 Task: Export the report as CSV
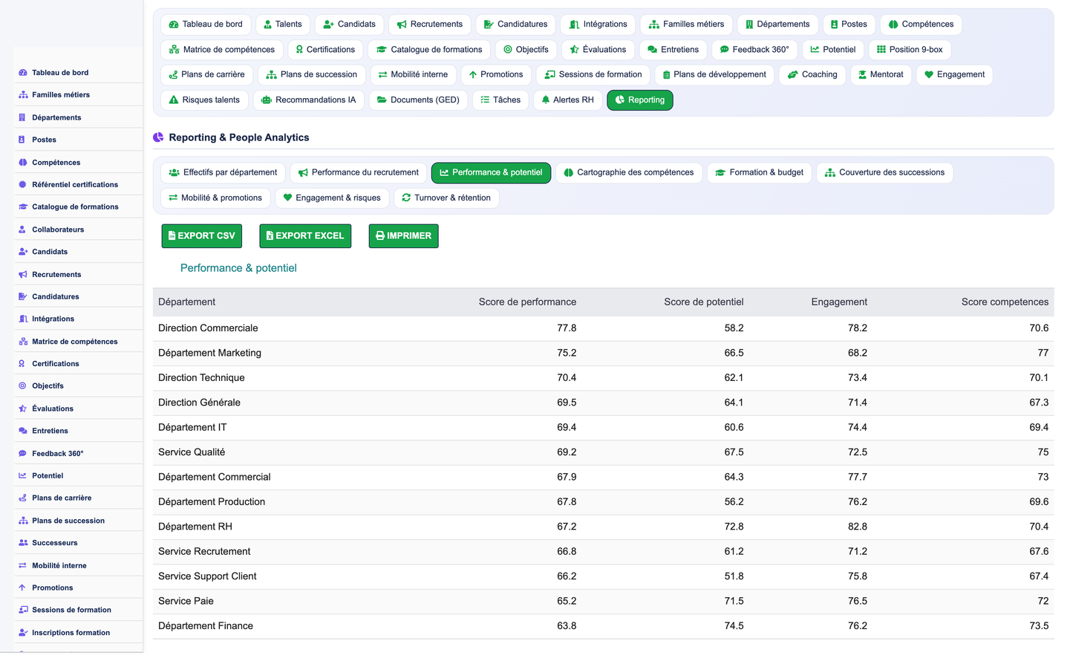[x=202, y=235]
